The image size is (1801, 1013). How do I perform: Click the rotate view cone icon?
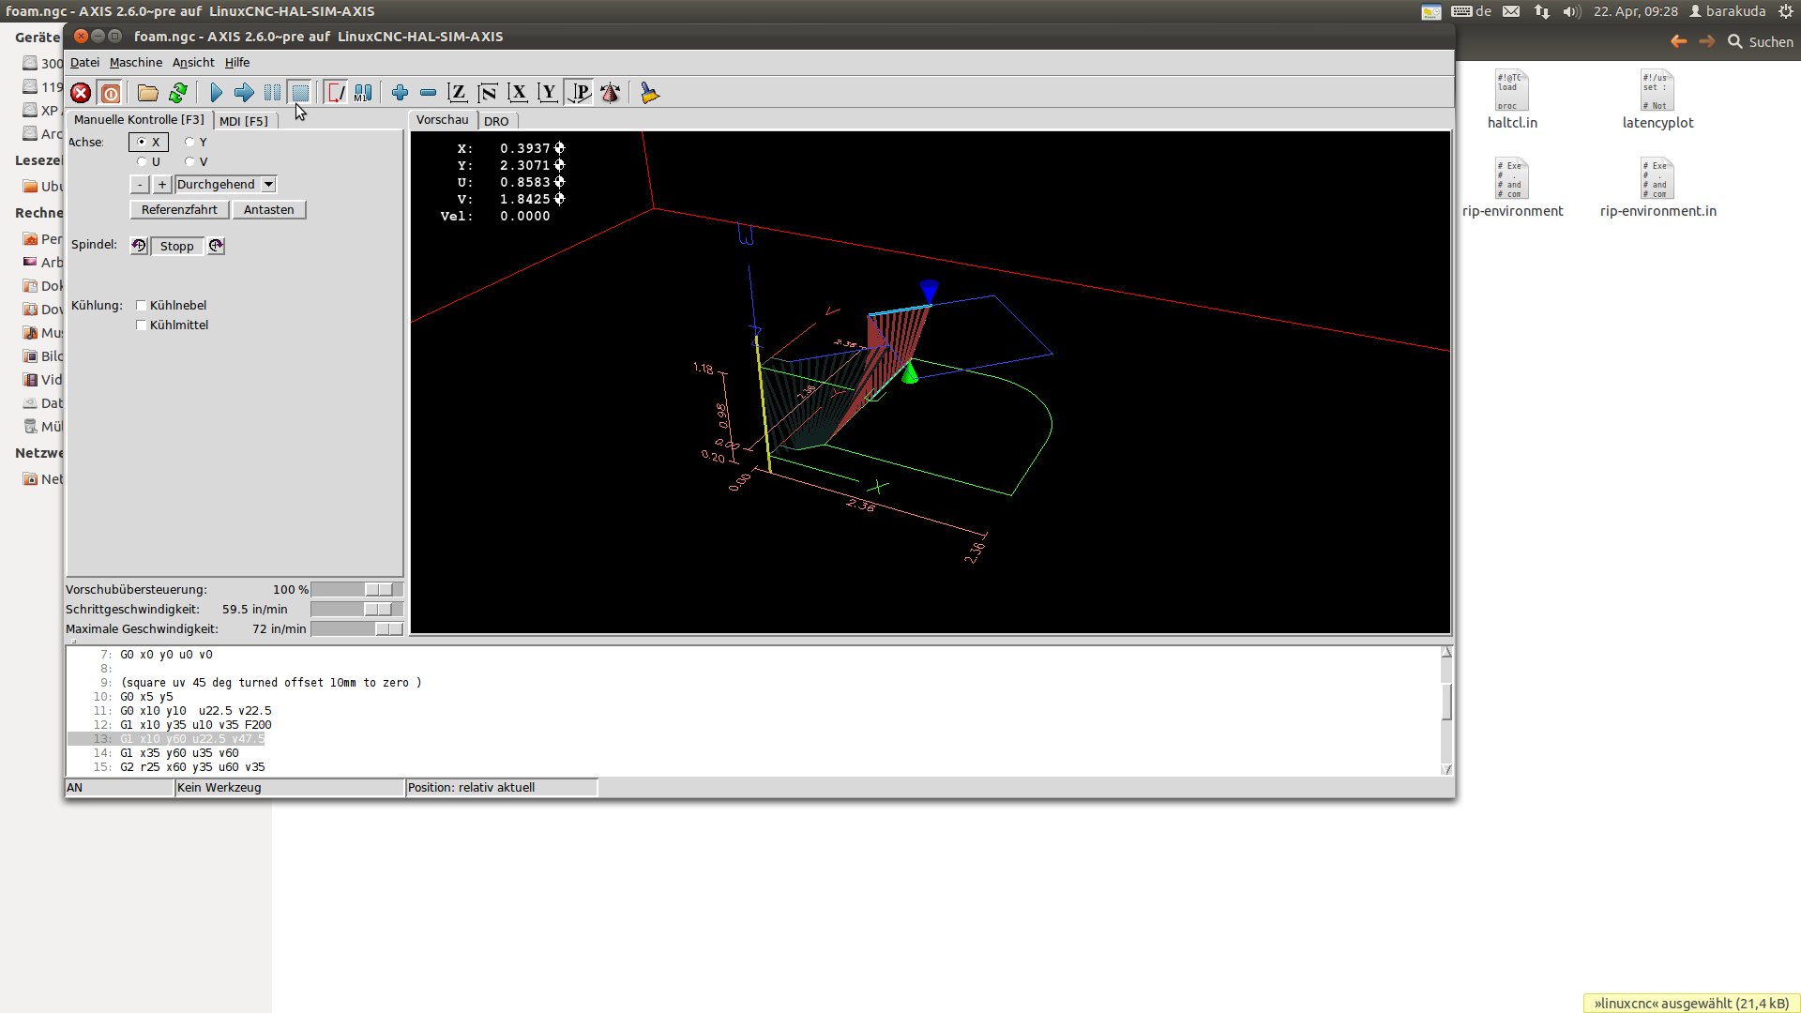(x=610, y=93)
